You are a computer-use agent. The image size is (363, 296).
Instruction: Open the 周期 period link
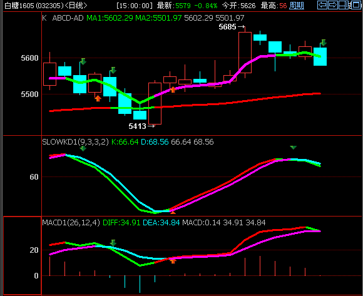(x=297, y=6)
